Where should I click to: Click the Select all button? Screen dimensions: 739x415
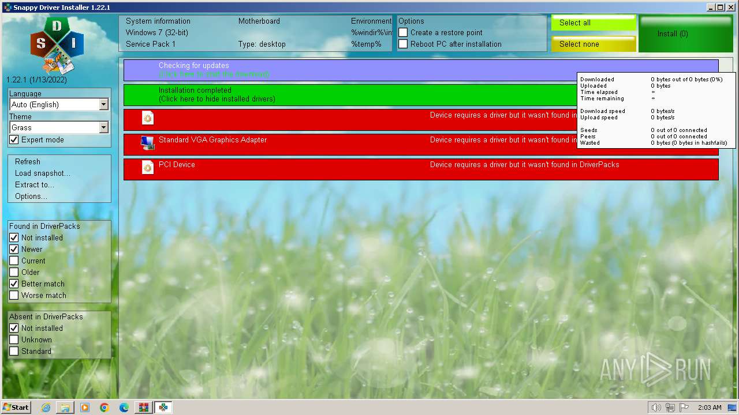pos(594,23)
